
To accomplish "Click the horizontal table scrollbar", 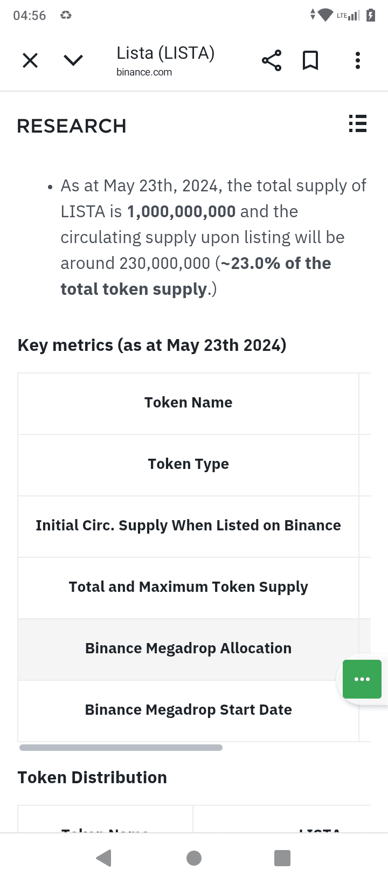I will 121,748.
